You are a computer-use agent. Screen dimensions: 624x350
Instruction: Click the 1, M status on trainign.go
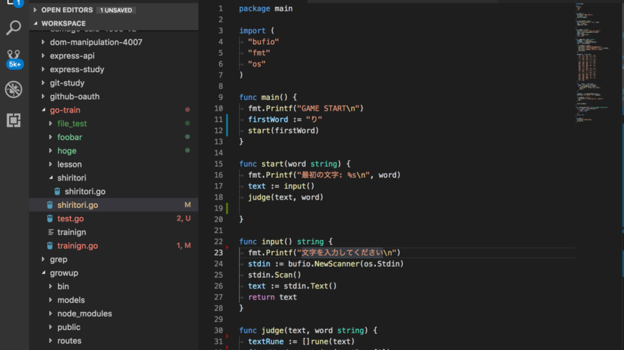coord(184,246)
